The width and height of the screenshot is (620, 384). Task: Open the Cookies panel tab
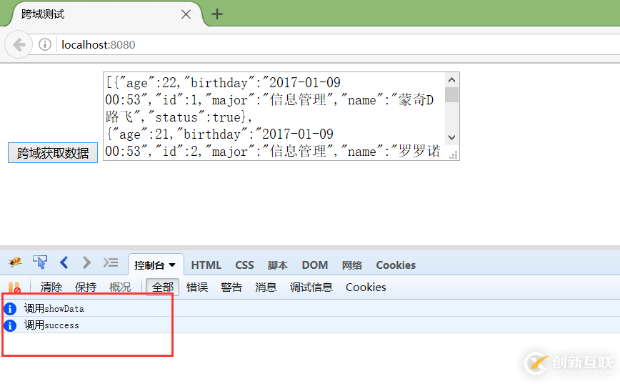coord(396,265)
